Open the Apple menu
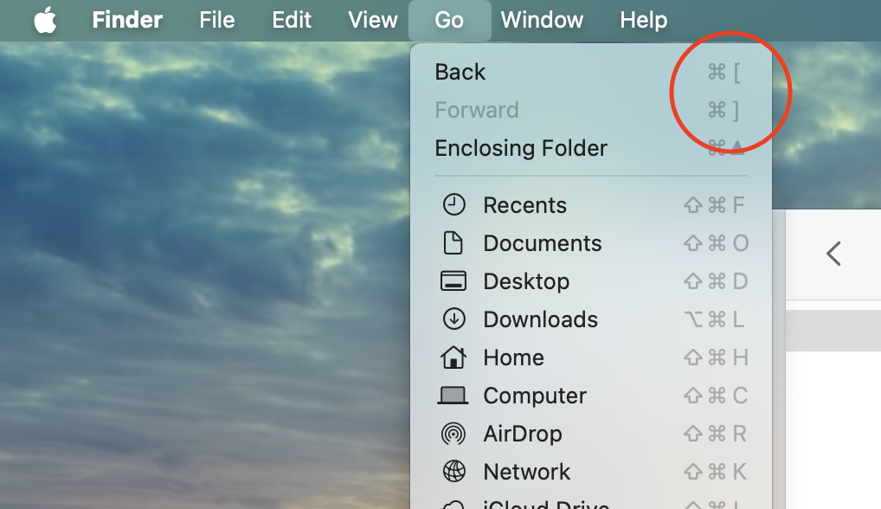This screenshot has height=509, width=881. pyautogui.click(x=45, y=20)
